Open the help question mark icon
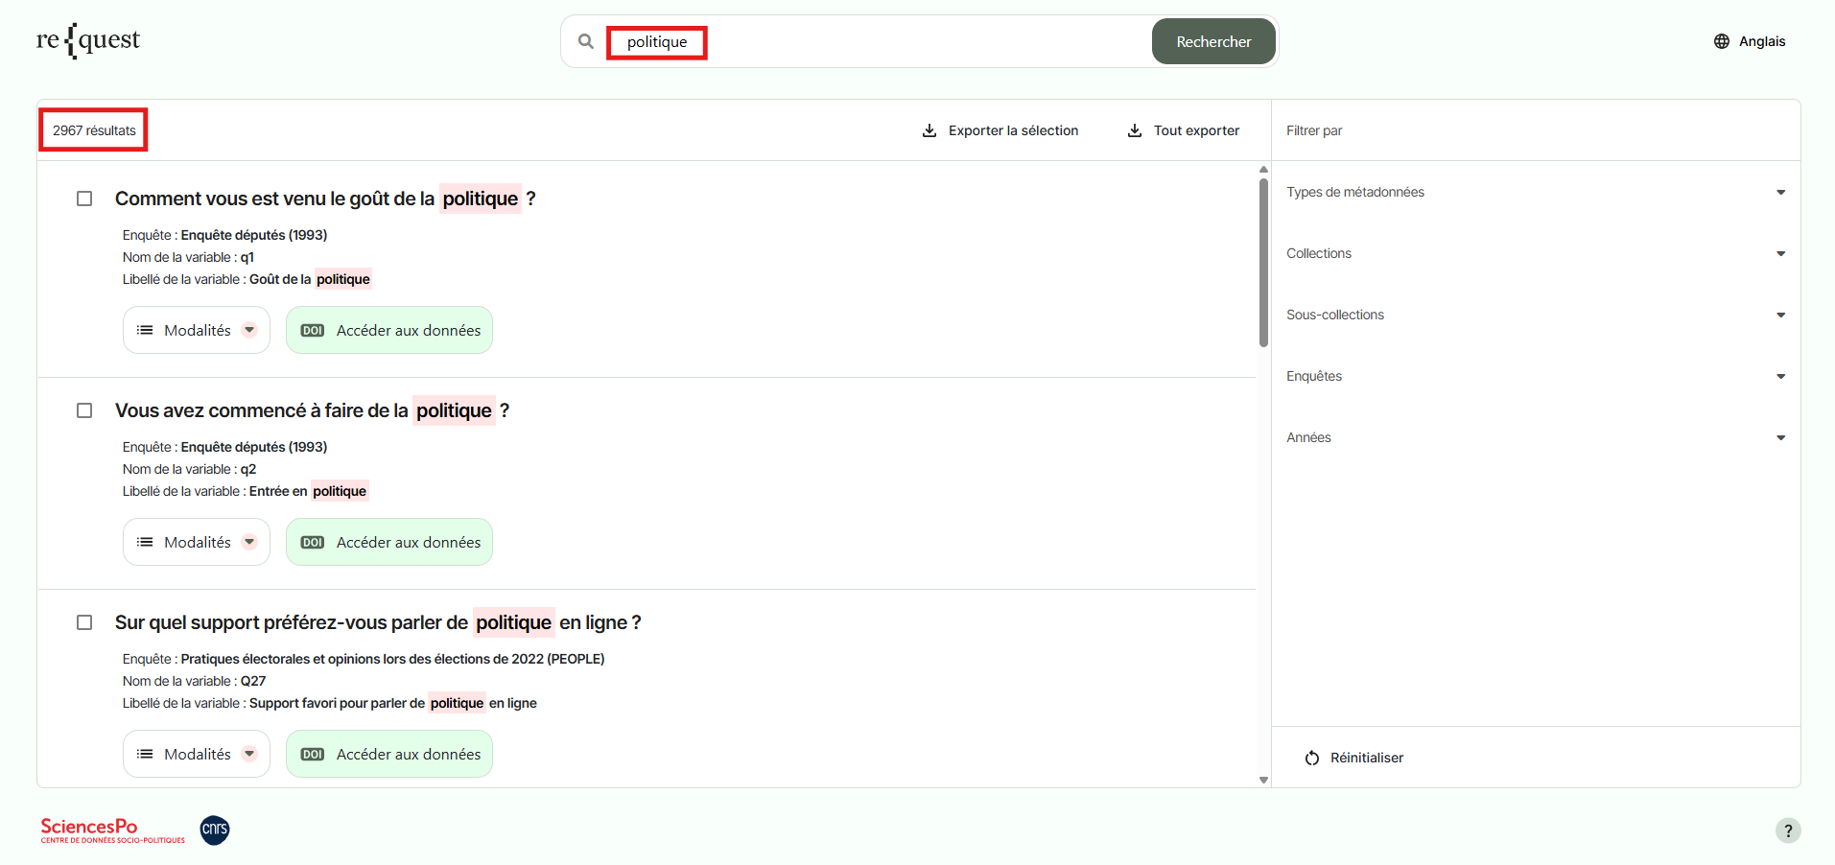1835x865 pixels. [1787, 830]
